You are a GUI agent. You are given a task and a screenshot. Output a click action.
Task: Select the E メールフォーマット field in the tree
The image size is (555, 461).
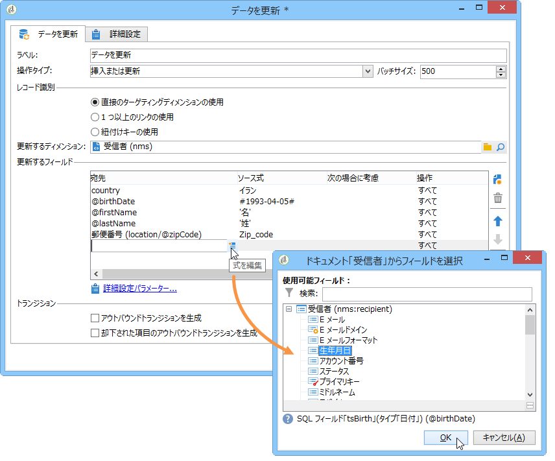point(349,340)
